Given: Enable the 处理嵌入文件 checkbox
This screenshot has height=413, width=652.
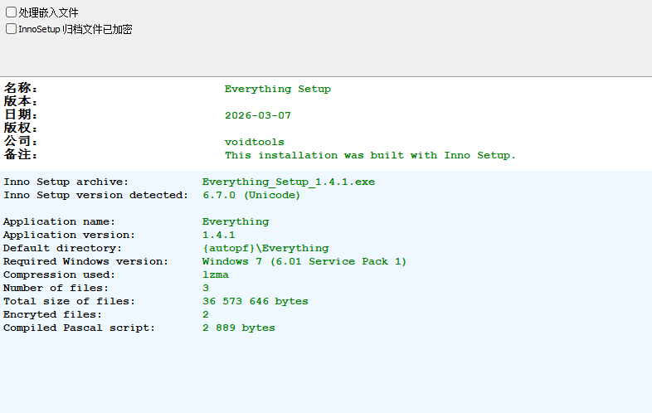Looking at the screenshot, I should pos(12,12).
